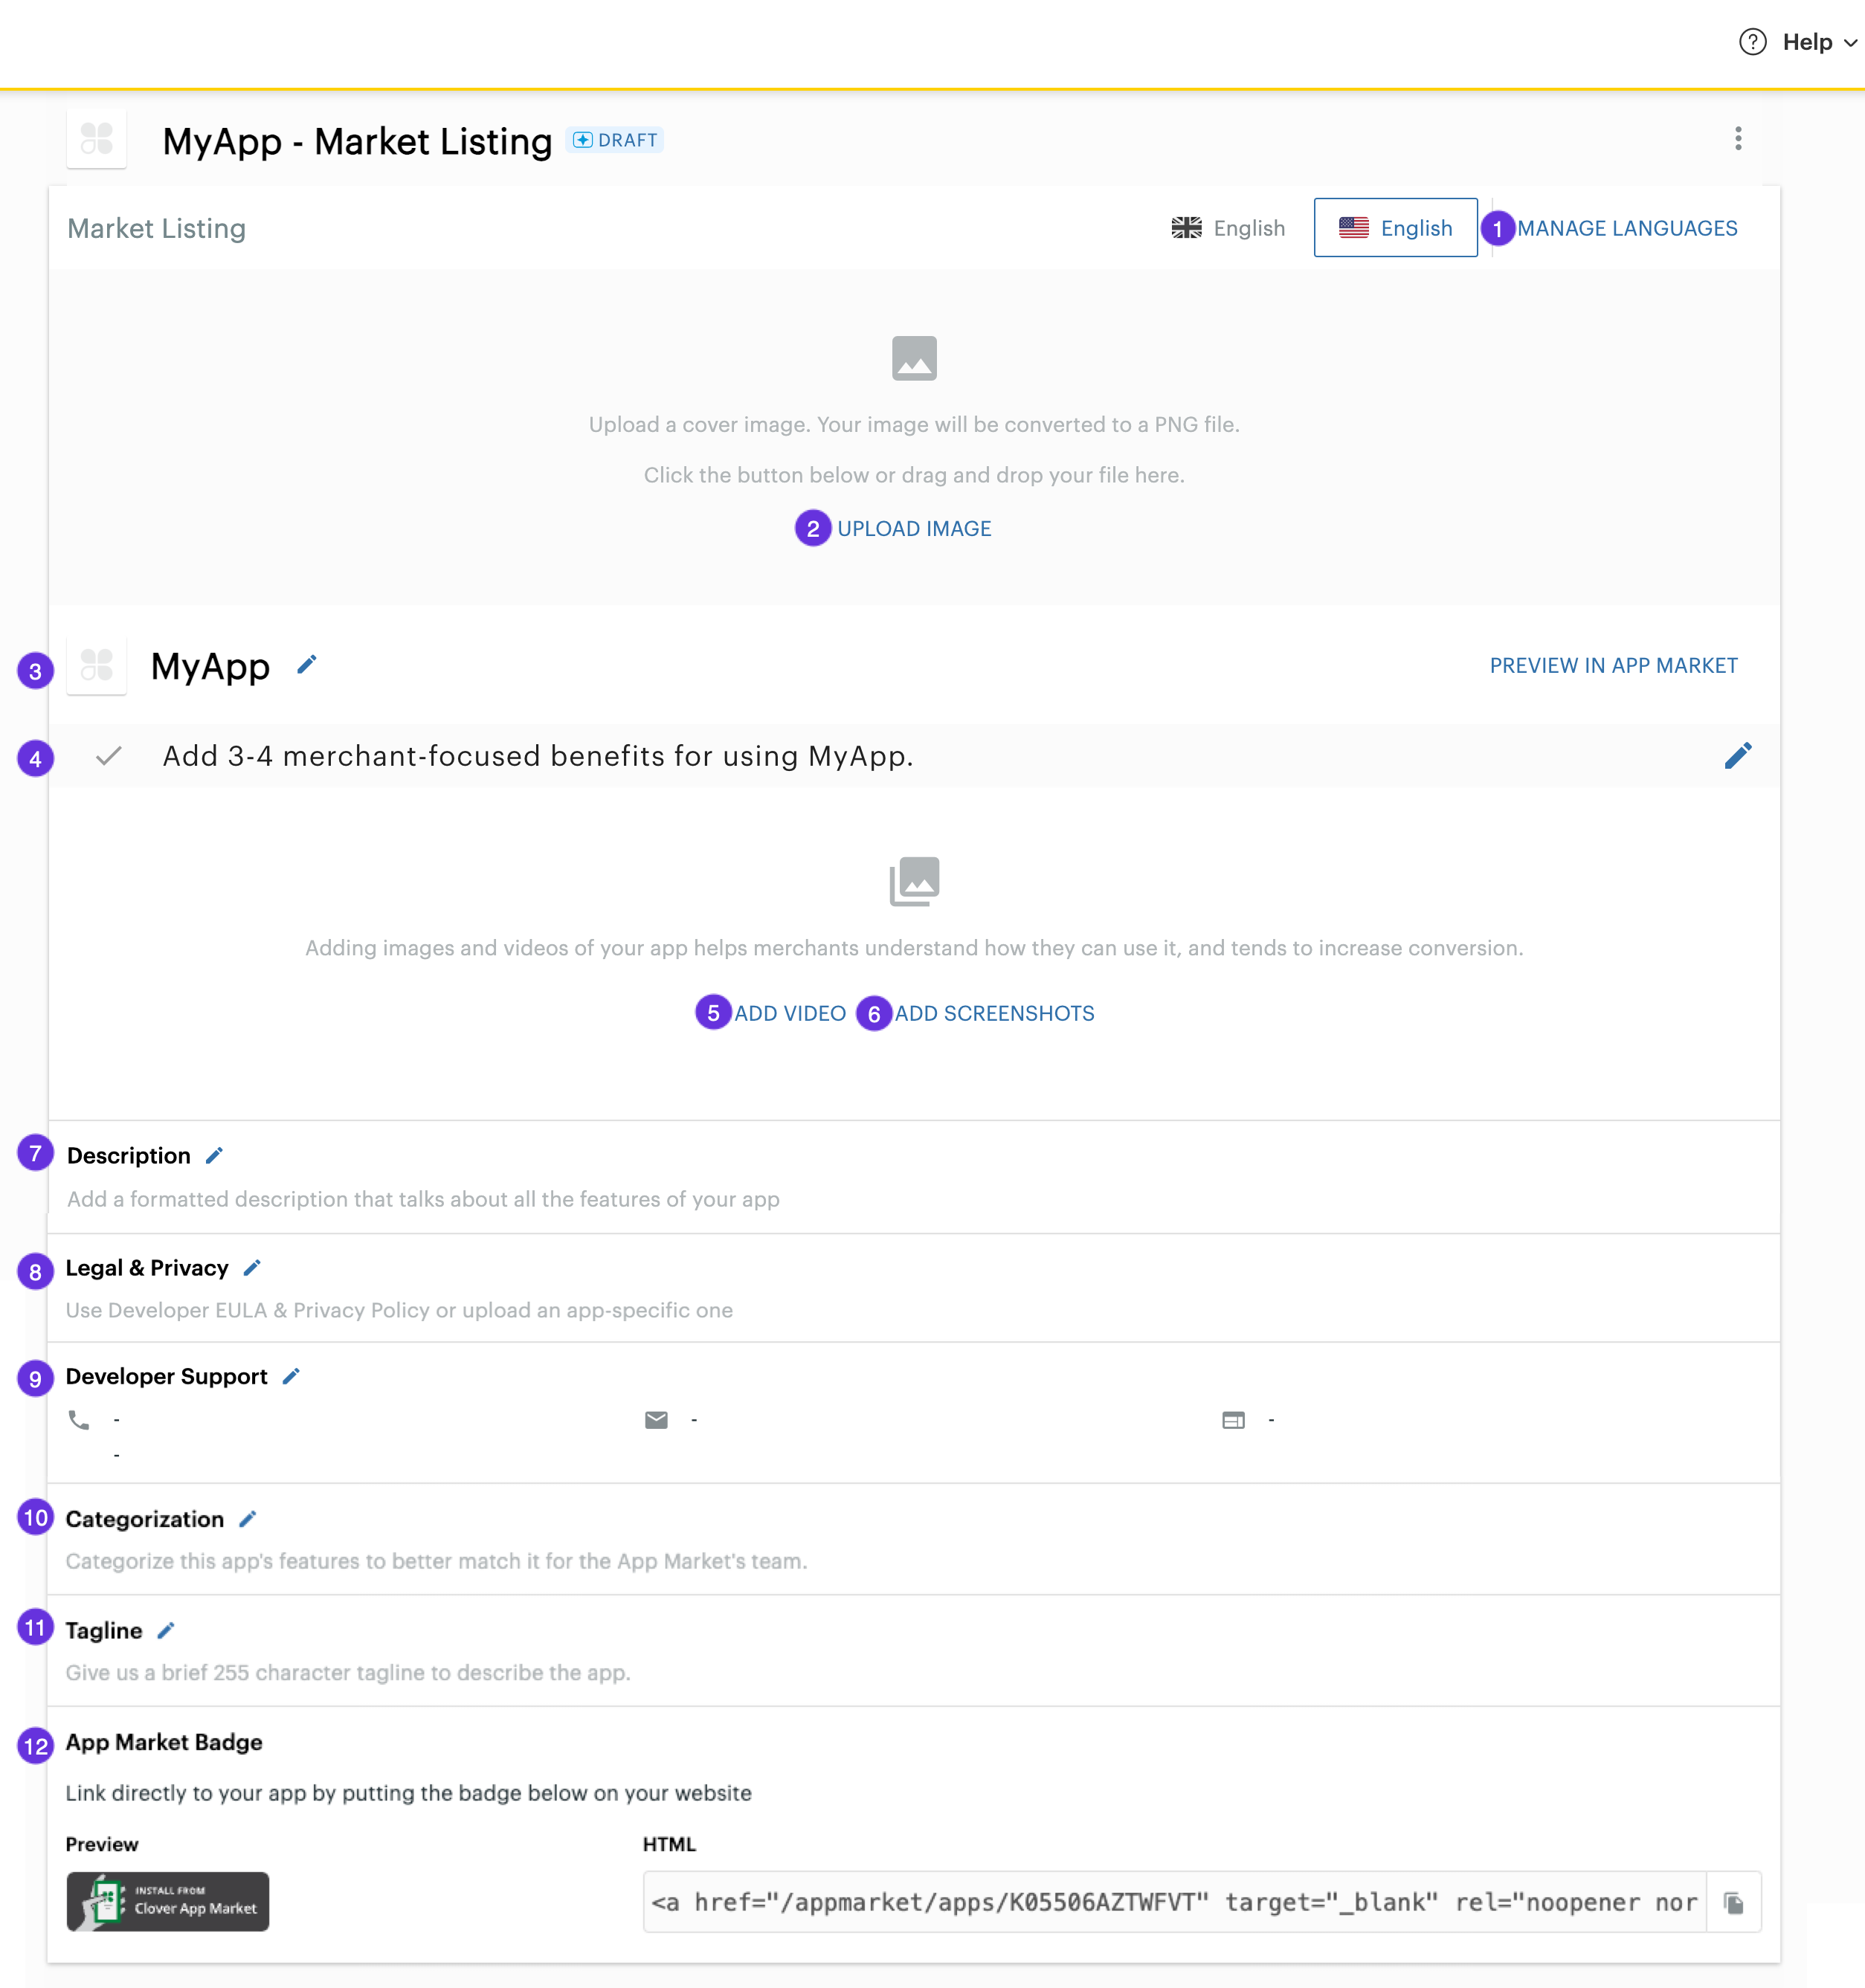The height and width of the screenshot is (1988, 1865).
Task: Click the phone icon in Developer Support
Action: click(x=79, y=1420)
